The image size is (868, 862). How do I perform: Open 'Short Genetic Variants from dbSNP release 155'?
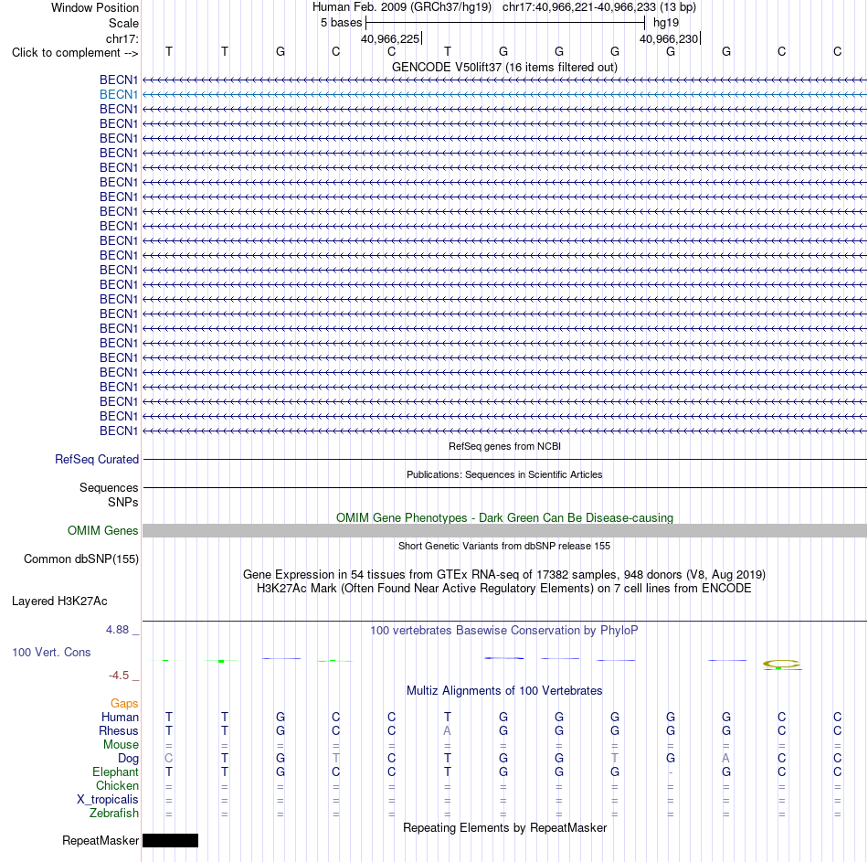pos(504,546)
